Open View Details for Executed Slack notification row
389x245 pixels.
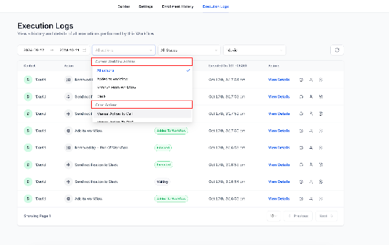pos(279,165)
